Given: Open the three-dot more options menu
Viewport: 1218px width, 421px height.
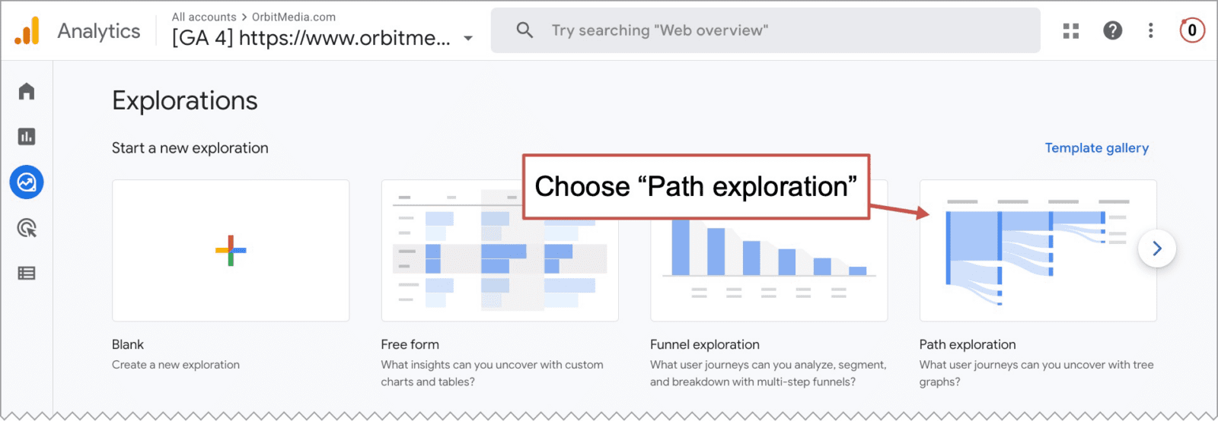Looking at the screenshot, I should tap(1151, 30).
